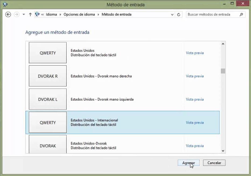Expand the address bar history dropdown
Screen dimensions: 251x176
click(x=172, y=15)
